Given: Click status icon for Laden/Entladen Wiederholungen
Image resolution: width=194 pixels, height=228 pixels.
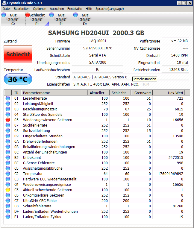Looking at the screenshot, I should 8,211.
